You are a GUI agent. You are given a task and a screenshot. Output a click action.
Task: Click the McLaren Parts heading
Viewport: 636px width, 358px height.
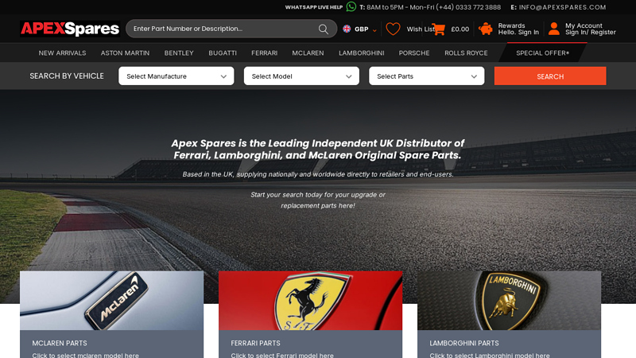(x=60, y=343)
